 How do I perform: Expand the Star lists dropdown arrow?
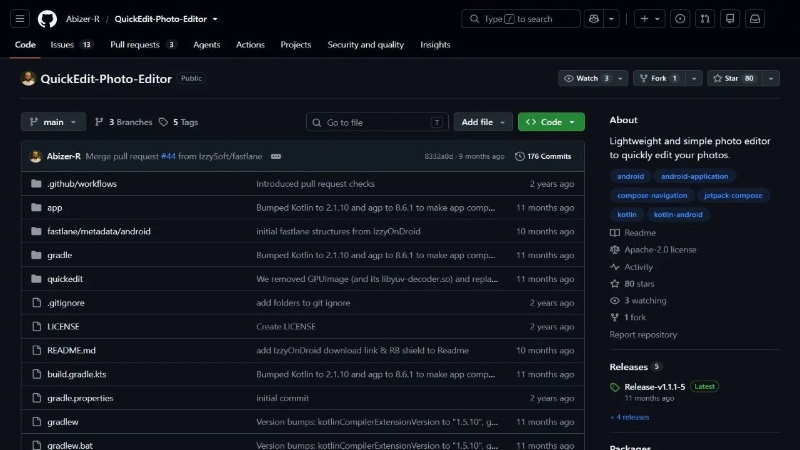coord(771,78)
